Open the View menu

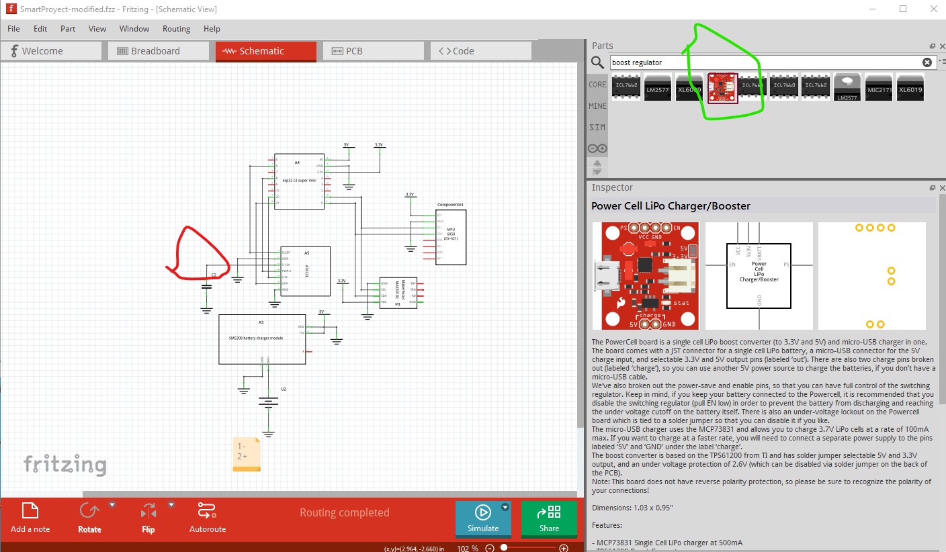(97, 29)
